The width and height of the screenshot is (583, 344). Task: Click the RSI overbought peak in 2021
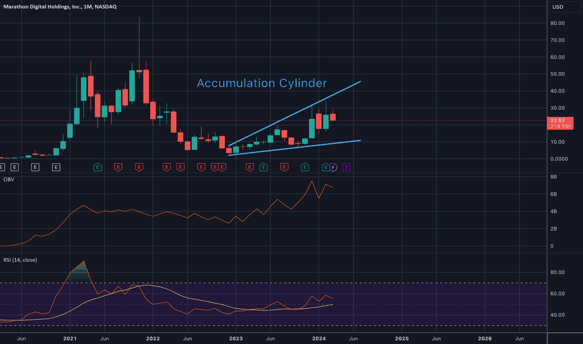click(x=84, y=262)
